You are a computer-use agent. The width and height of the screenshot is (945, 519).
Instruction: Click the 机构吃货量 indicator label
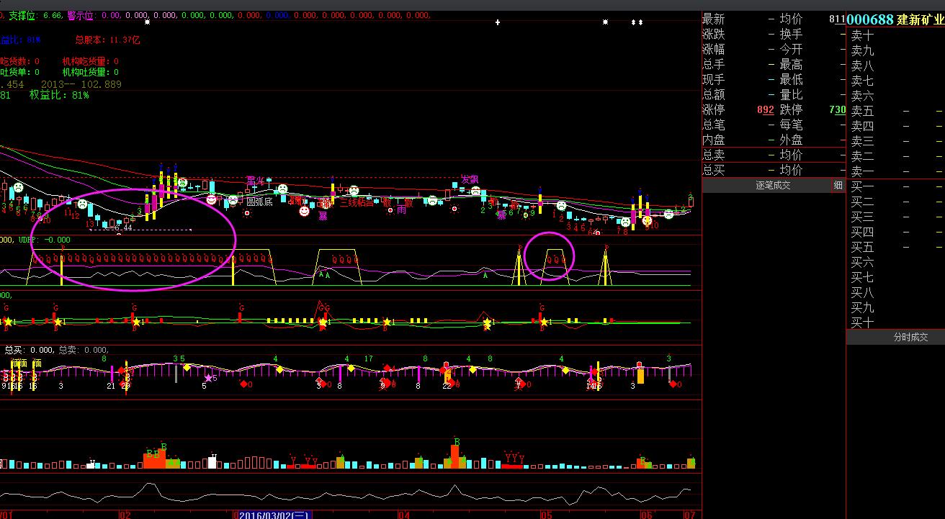coord(91,62)
